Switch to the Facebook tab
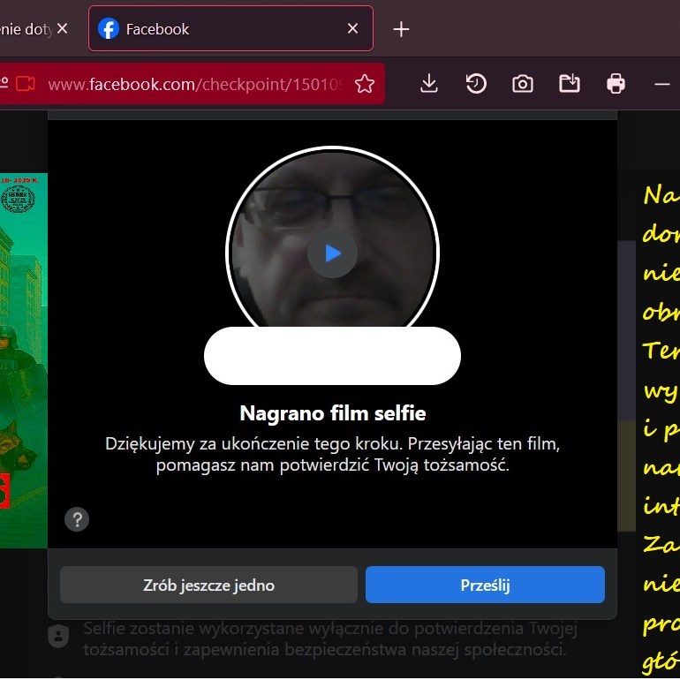680x680 pixels. click(221, 29)
